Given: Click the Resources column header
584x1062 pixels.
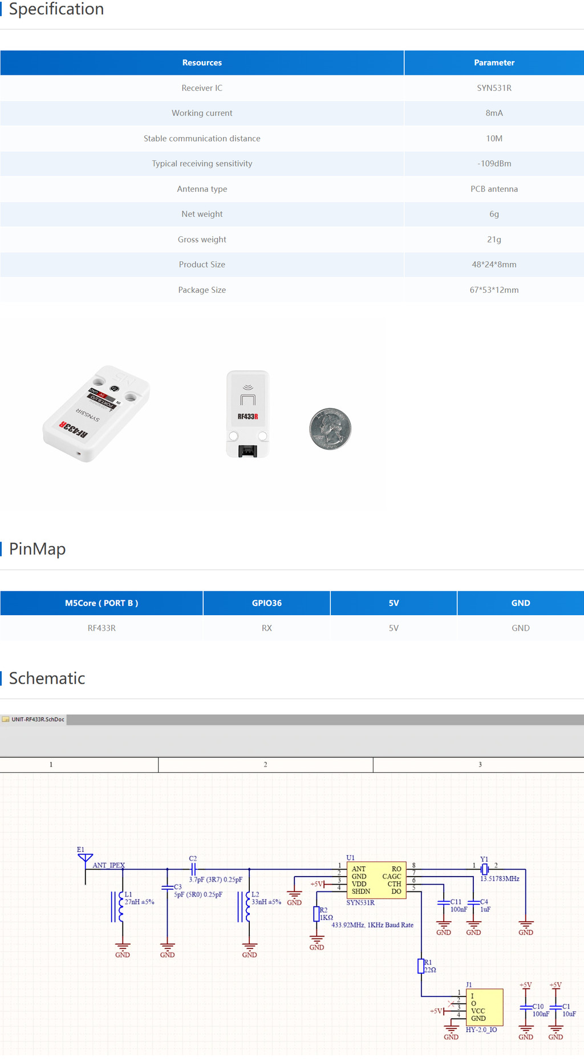Looking at the screenshot, I should (202, 63).
